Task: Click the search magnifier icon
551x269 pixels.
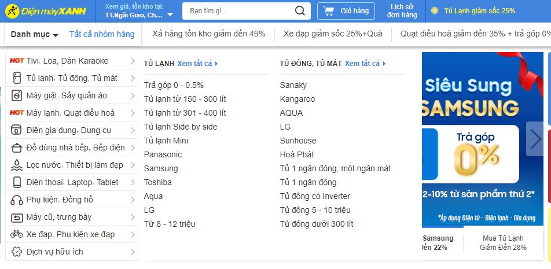Action: [300, 11]
